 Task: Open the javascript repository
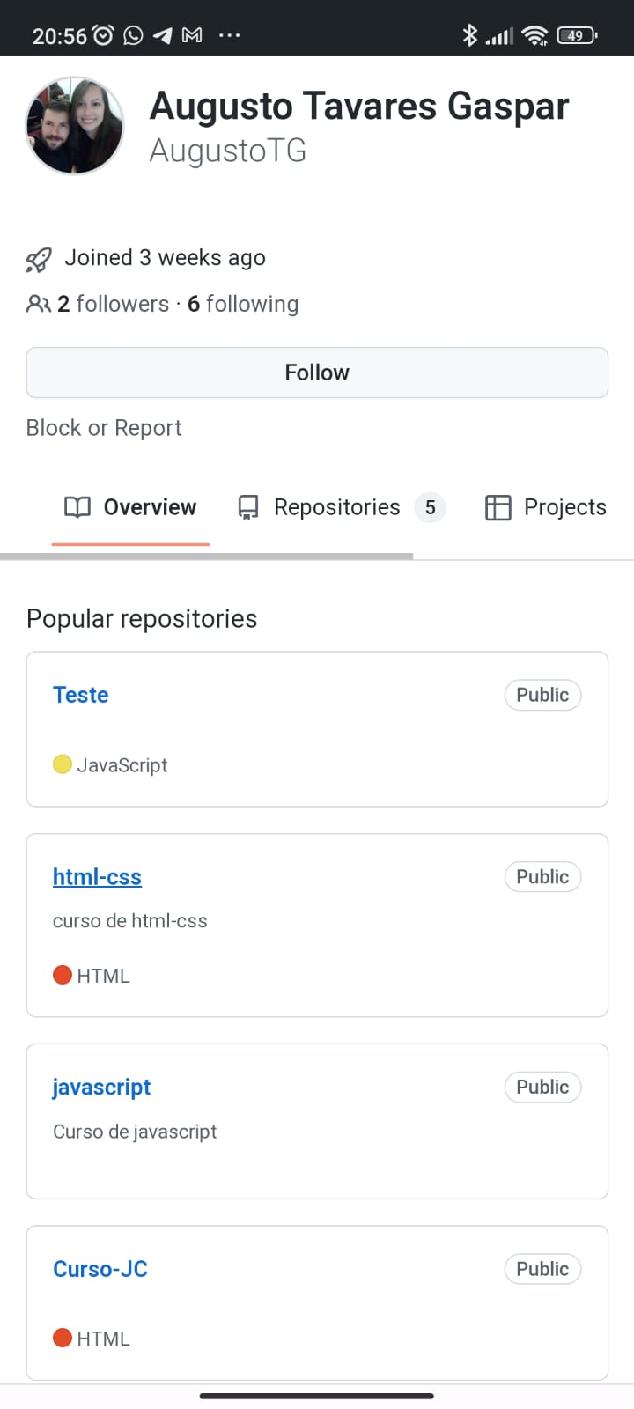click(x=101, y=1088)
